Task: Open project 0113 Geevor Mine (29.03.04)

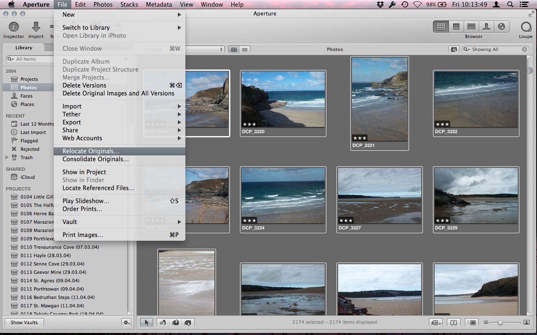Action: 53,272
